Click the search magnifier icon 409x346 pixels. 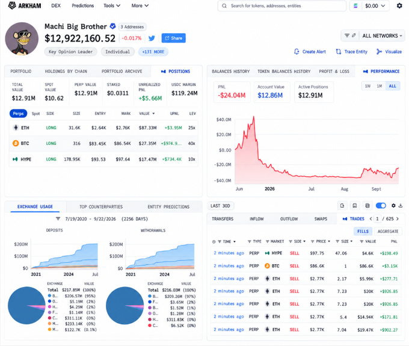[224, 6]
